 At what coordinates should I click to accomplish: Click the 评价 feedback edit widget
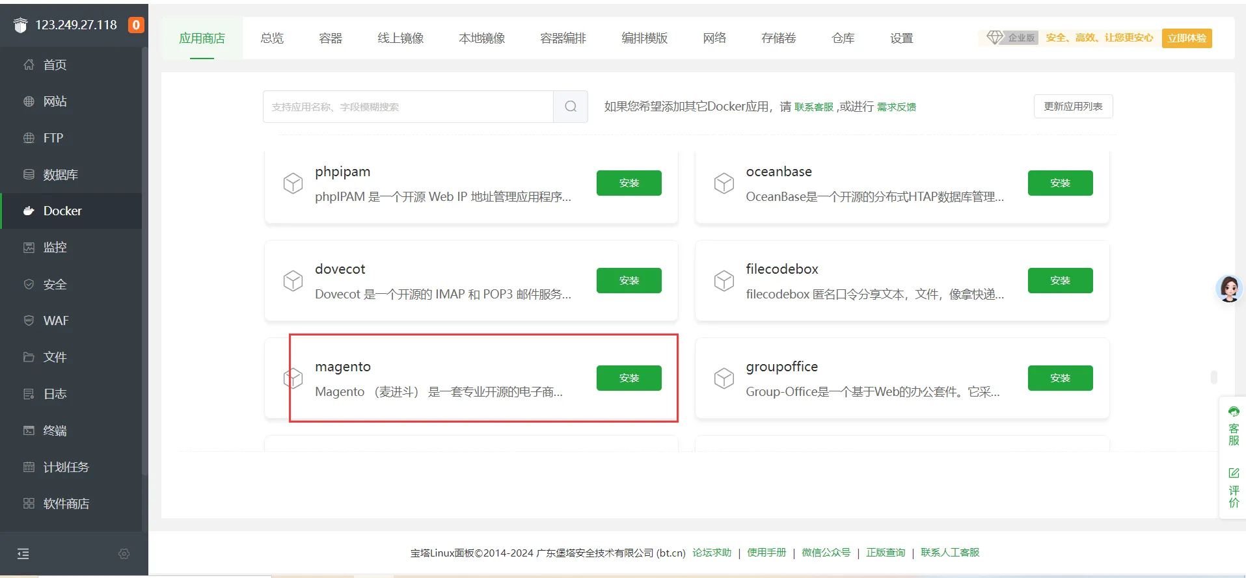(x=1234, y=488)
